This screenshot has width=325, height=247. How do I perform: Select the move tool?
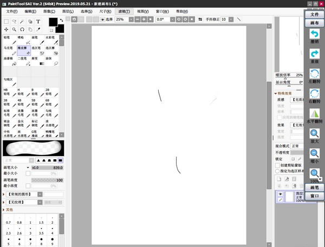(6, 29)
